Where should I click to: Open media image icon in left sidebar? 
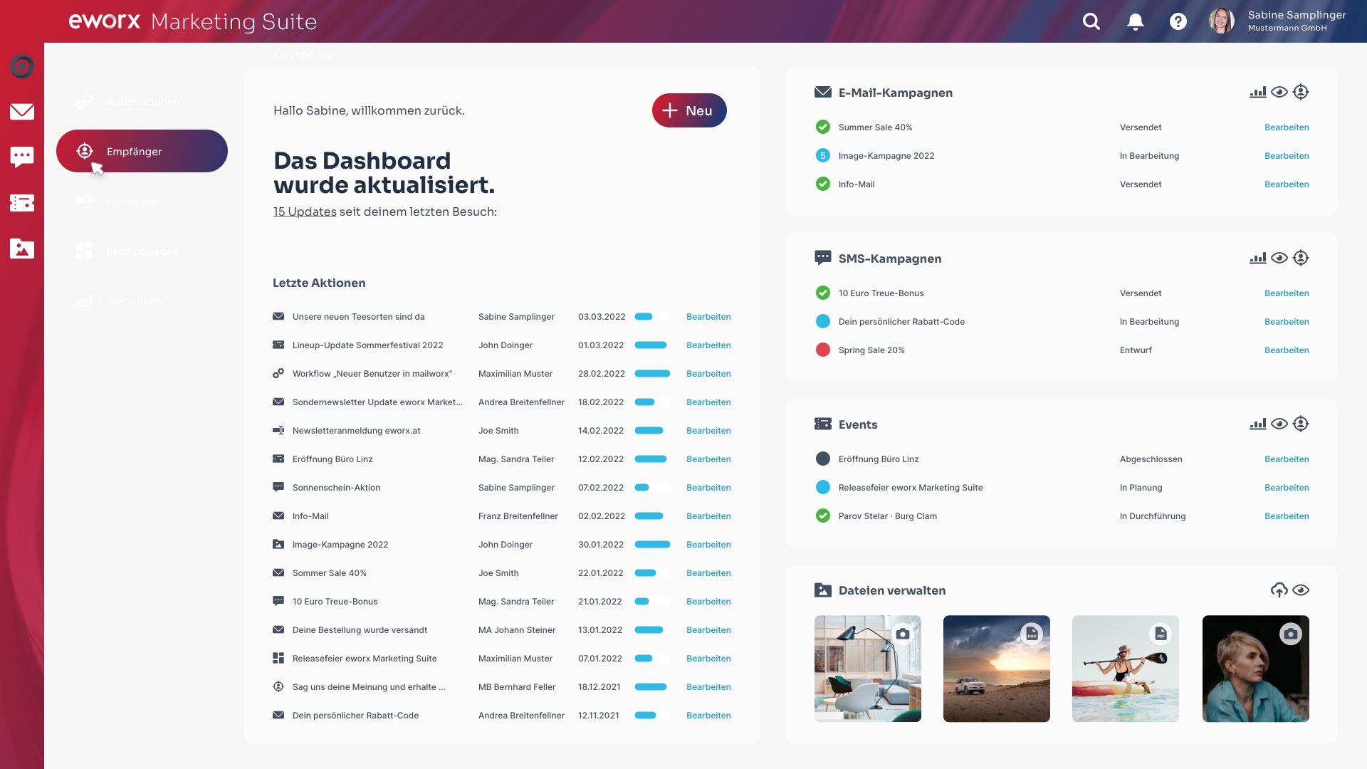pyautogui.click(x=22, y=249)
